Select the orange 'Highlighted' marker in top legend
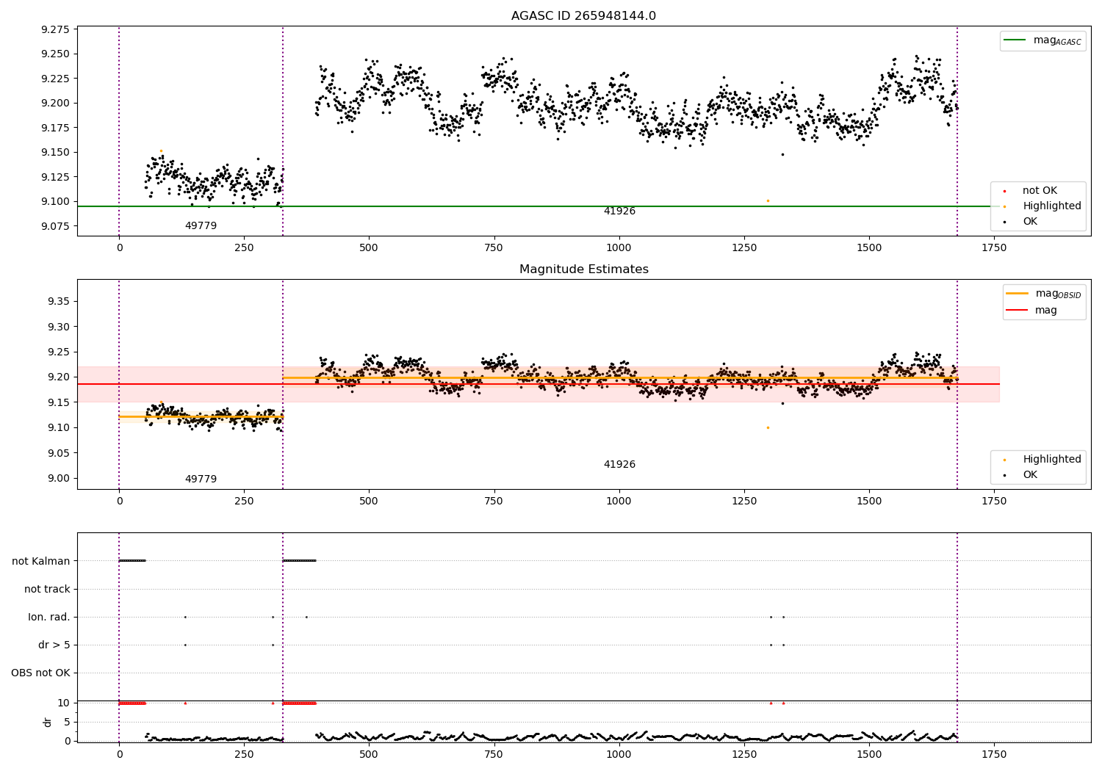 tap(1004, 206)
